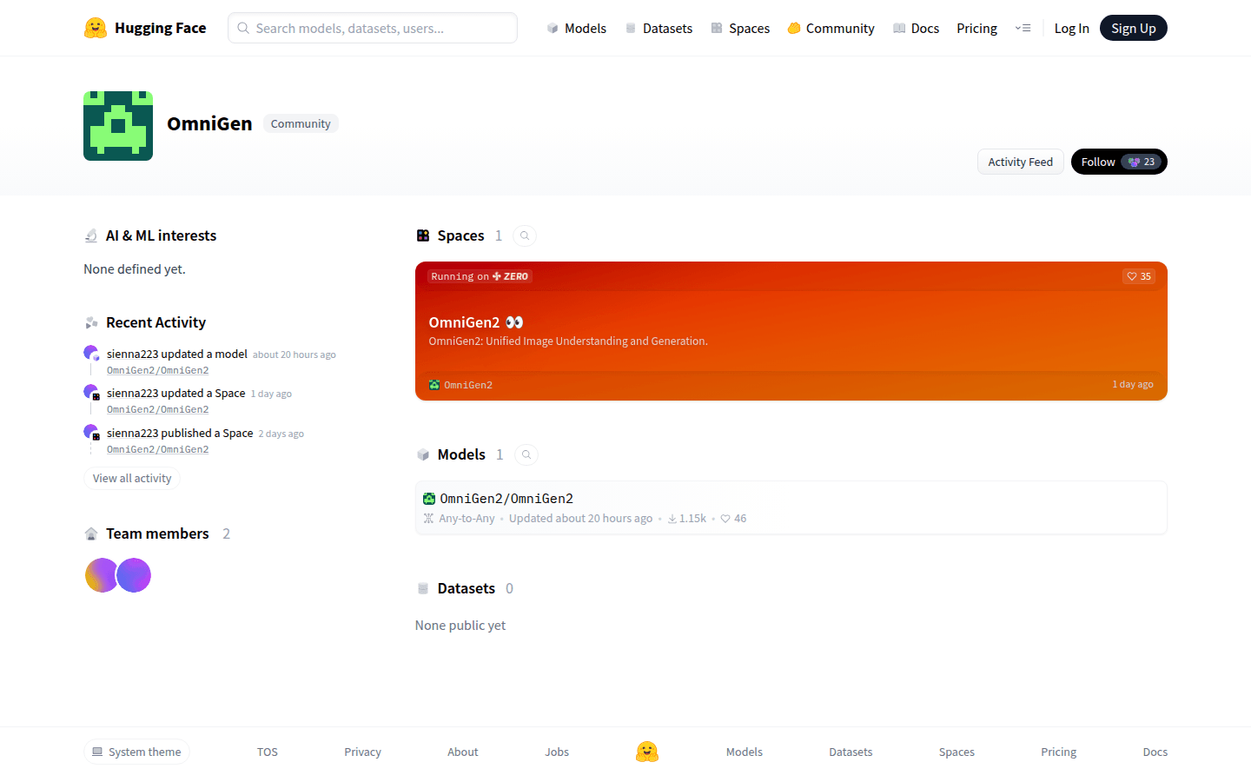Viewport: 1251px width, 782px height.
Task: Click the search icon beside Spaces heading
Action: 525,235
